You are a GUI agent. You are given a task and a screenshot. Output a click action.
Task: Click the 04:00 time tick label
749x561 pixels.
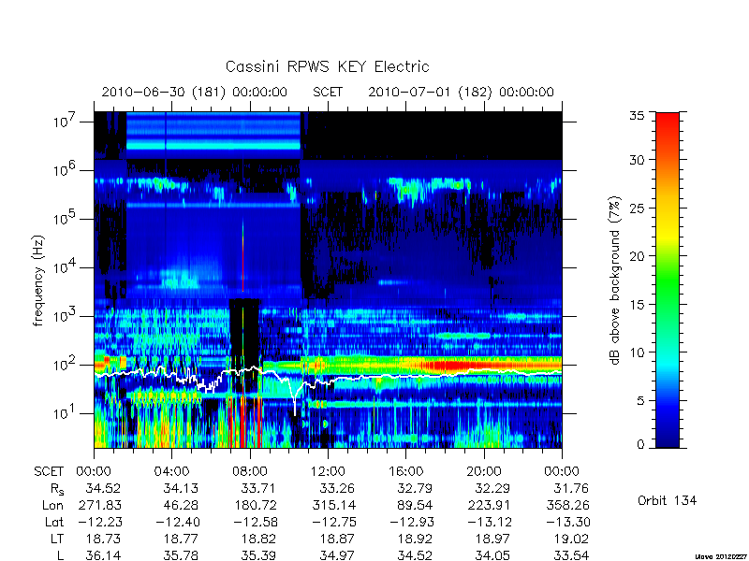[171, 472]
